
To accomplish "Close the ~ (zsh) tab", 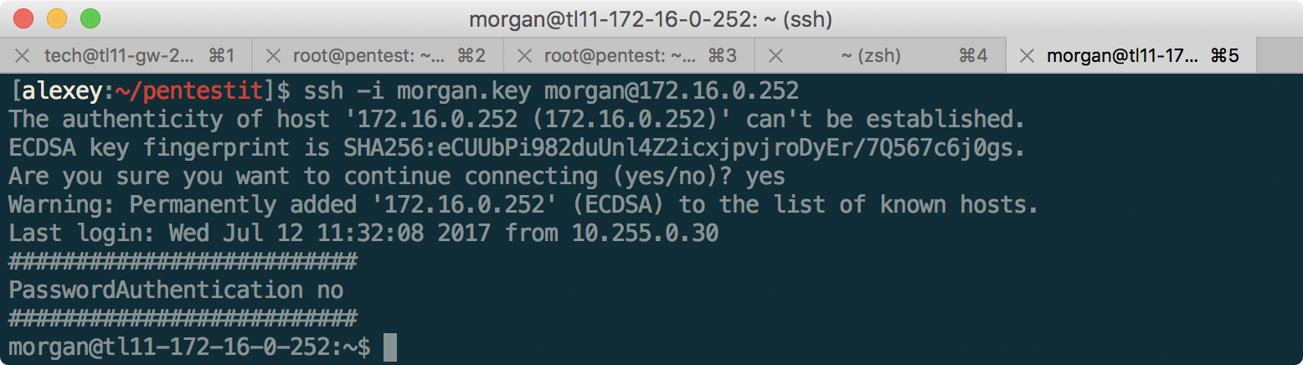I will 775,56.
